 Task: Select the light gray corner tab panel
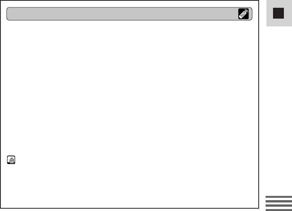pyautogui.click(x=279, y=13)
